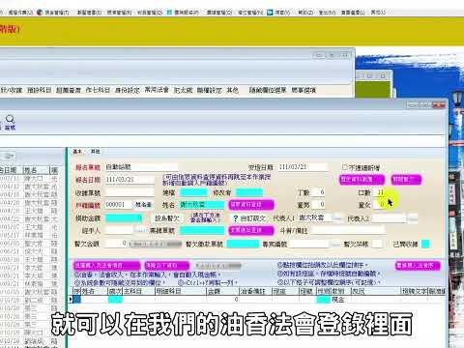
Task: Click the 蜜男 field showing 0
Action: coord(318,205)
